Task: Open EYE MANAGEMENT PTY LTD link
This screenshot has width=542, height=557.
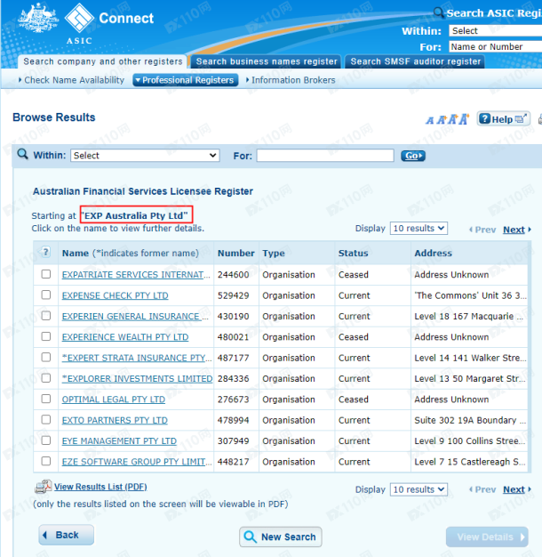Action: tap(119, 440)
